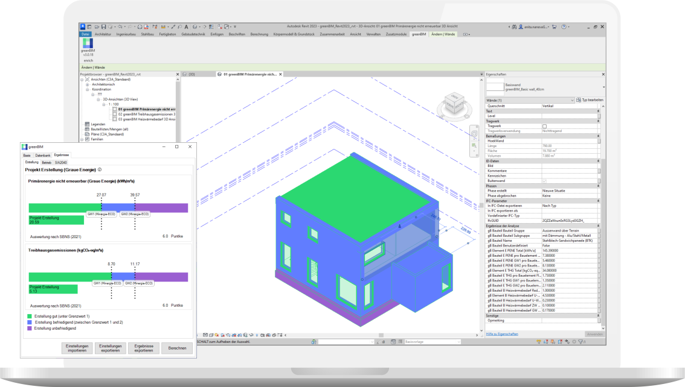Click the Einstellungen exportieren button
The width and height of the screenshot is (685, 387).
coord(110,348)
